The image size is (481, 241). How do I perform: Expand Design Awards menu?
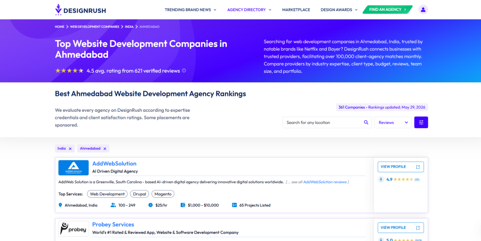(339, 10)
